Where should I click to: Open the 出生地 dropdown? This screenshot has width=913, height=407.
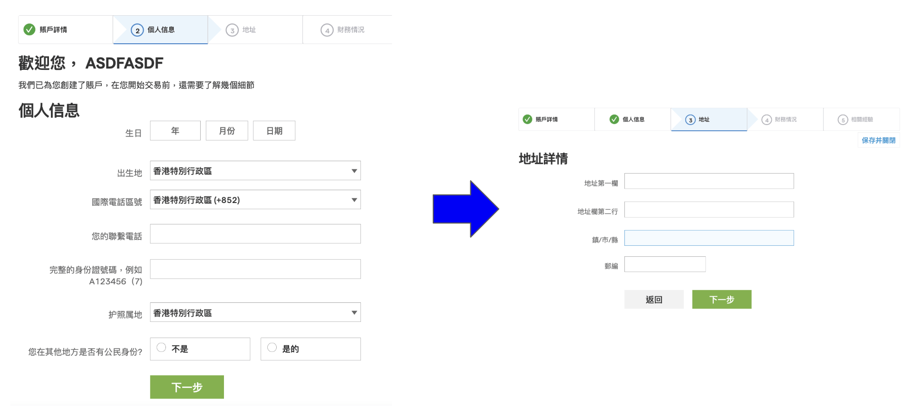pyautogui.click(x=255, y=171)
